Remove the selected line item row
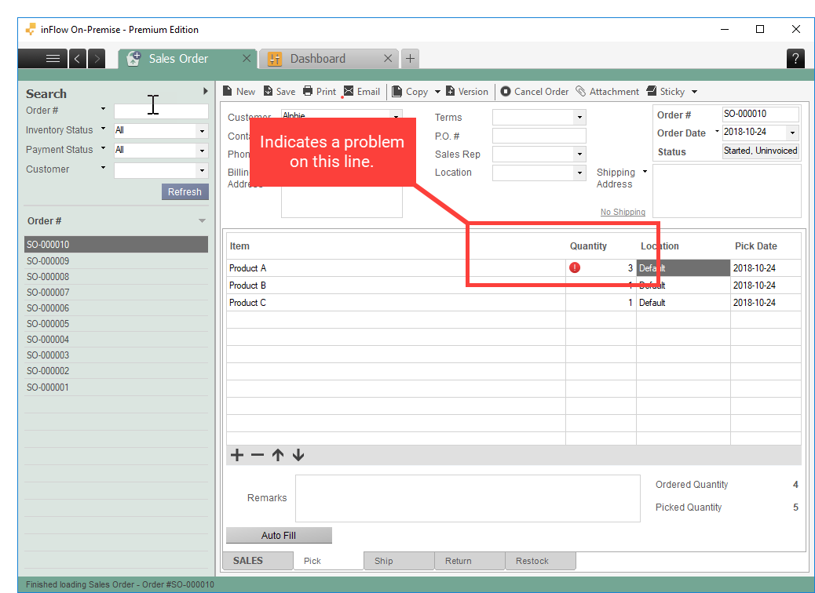 coord(258,456)
